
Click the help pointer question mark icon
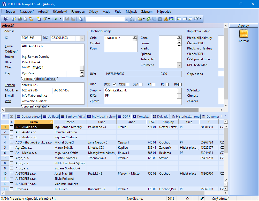(x=196, y=19)
